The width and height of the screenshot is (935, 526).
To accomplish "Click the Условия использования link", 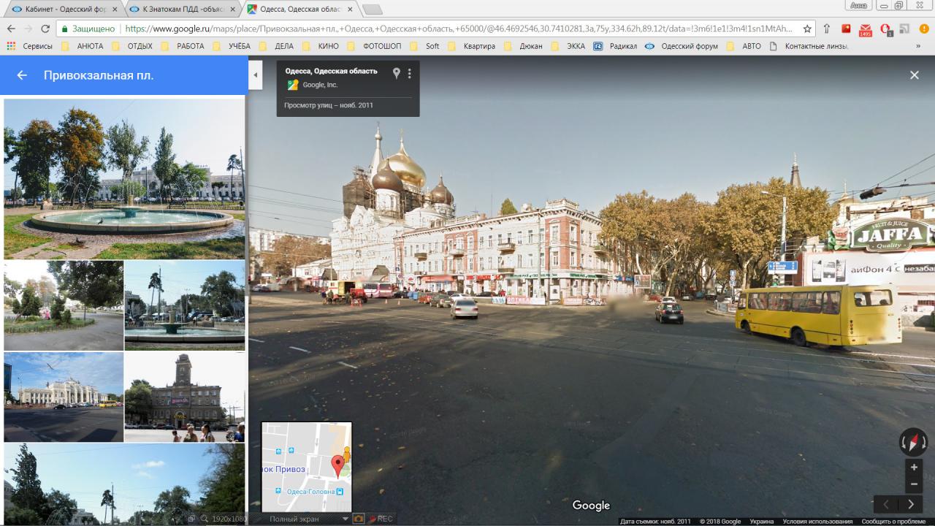I will (x=817, y=522).
